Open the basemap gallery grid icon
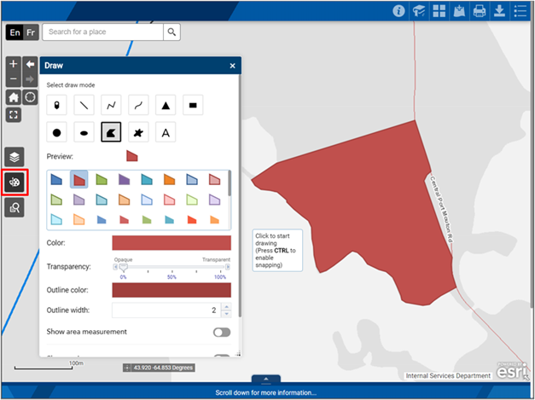 (439, 11)
